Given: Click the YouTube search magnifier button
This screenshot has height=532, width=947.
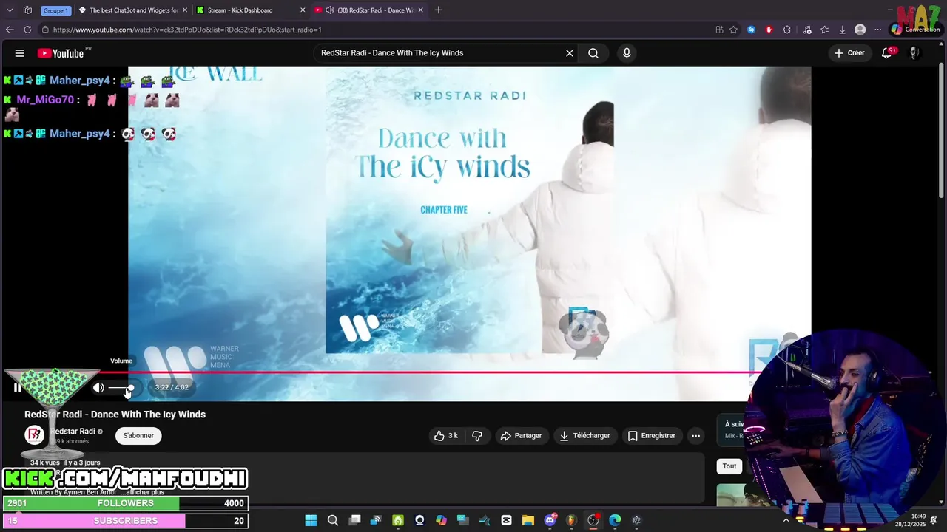Looking at the screenshot, I should (x=593, y=53).
